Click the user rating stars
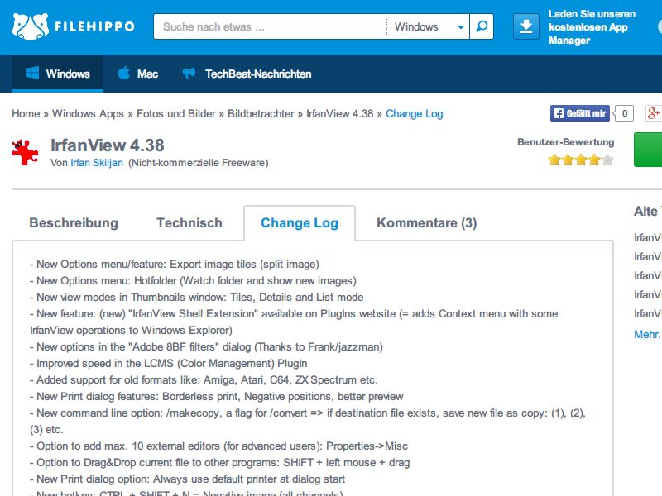The height and width of the screenshot is (496, 662). (x=581, y=160)
